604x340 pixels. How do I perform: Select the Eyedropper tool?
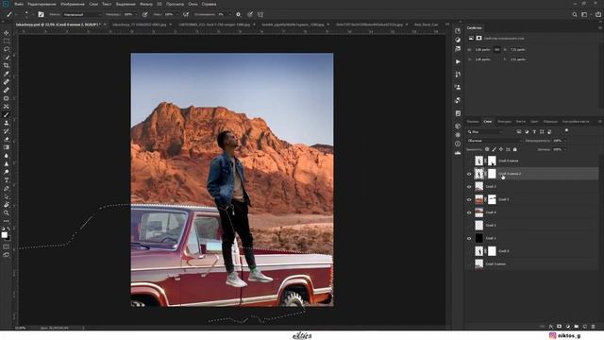7,74
